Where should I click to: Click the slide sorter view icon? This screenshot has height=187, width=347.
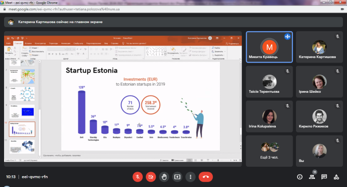[x=195, y=160]
